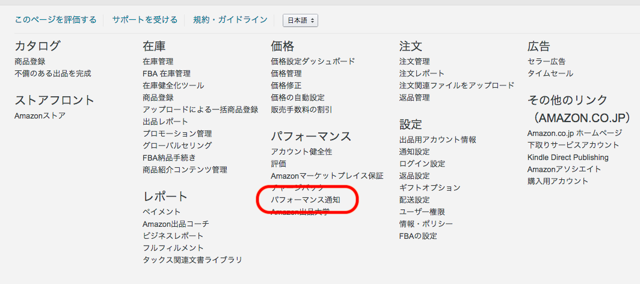Open FBA 在庫管理 page
Image resolution: width=640 pixels, height=284 pixels.
pyautogui.click(x=167, y=73)
